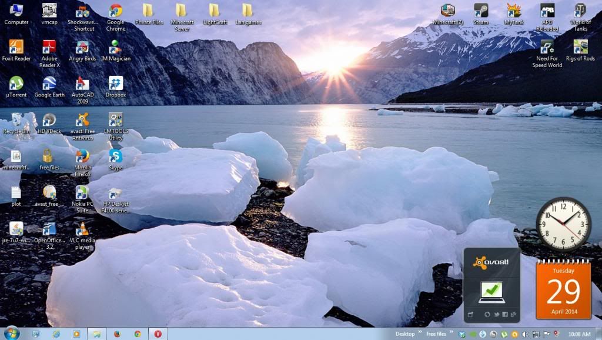Open the Minecraft Server folder

(x=182, y=11)
